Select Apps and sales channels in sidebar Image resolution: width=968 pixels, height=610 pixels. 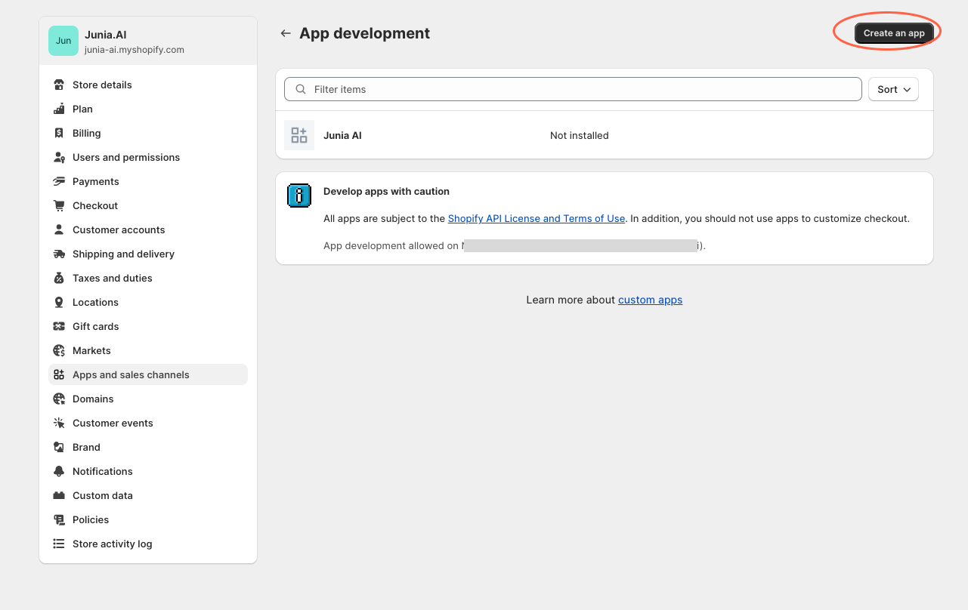tap(130, 374)
